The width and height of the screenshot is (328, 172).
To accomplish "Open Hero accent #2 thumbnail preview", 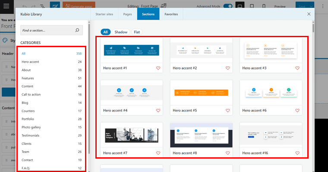I will tap(201, 50).
